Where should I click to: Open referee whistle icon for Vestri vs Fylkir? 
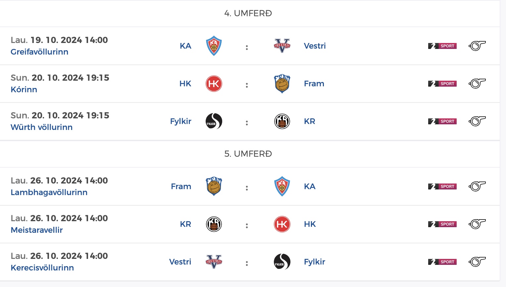point(477,262)
